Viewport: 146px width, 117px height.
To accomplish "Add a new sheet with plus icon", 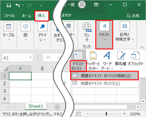I will point(57,107).
